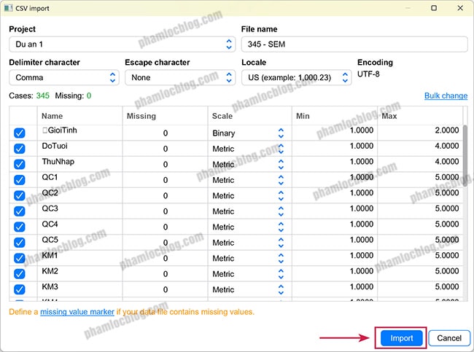Image resolution: width=474 pixels, height=352 pixels.
Task: Select the KM1 variable name
Action: coord(50,256)
